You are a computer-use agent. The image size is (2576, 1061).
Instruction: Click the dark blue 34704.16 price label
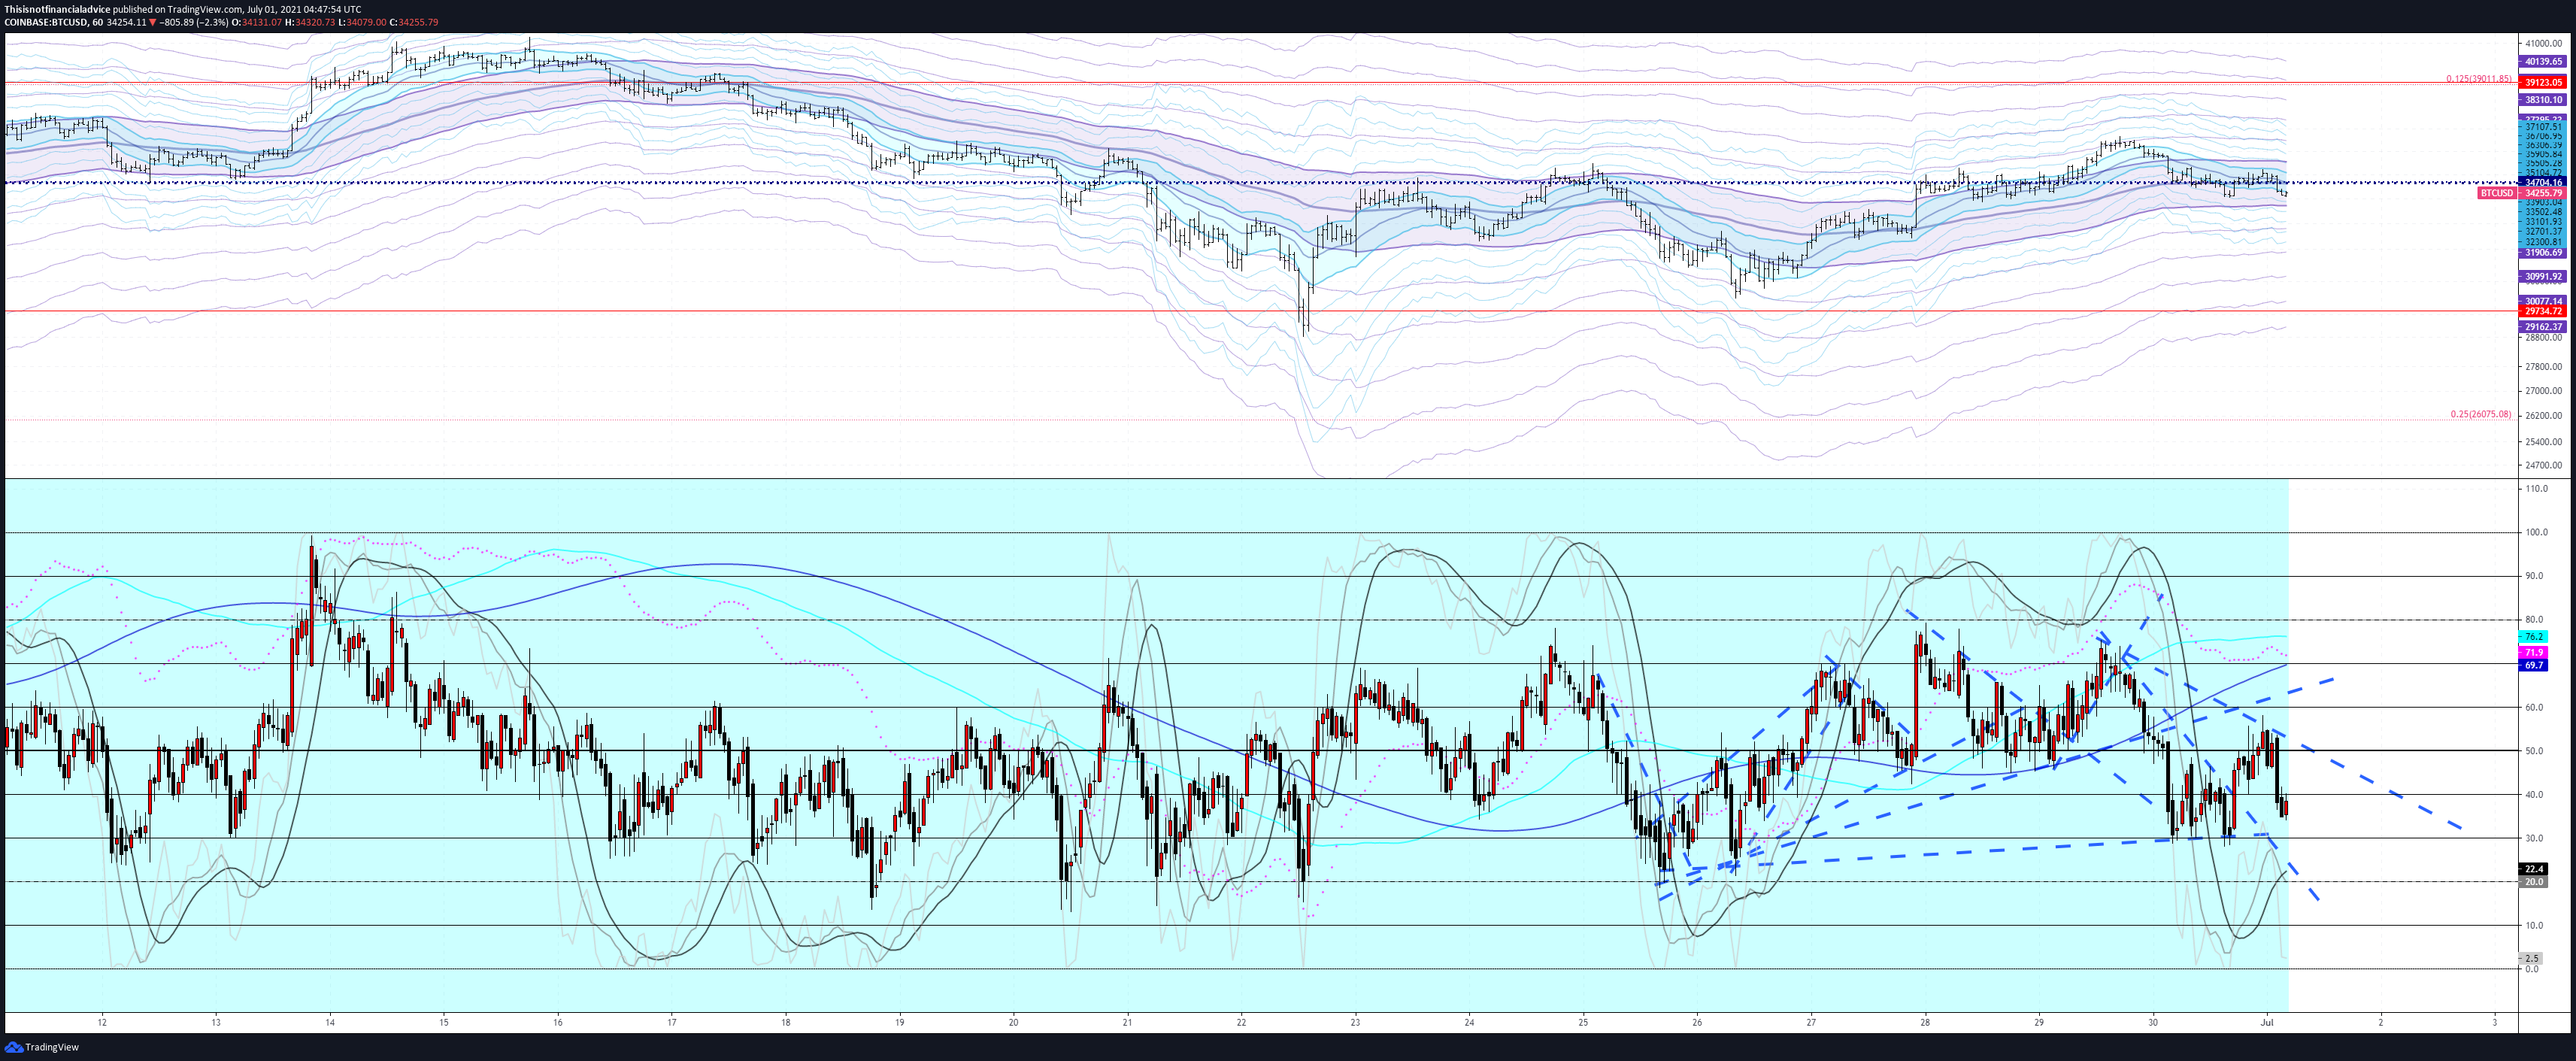[x=2543, y=182]
